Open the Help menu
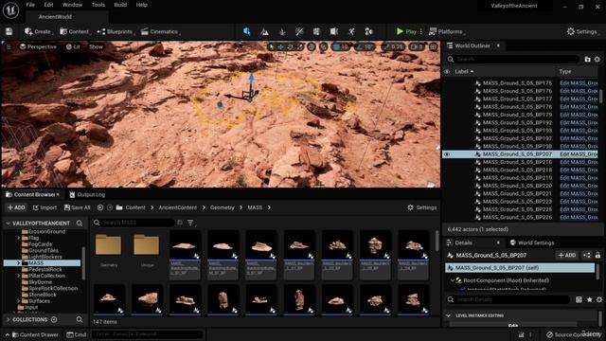This screenshot has width=606, height=341. coord(142,5)
